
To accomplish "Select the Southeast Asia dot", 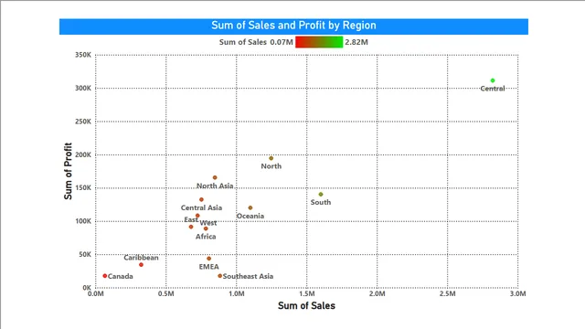I will click(x=219, y=276).
